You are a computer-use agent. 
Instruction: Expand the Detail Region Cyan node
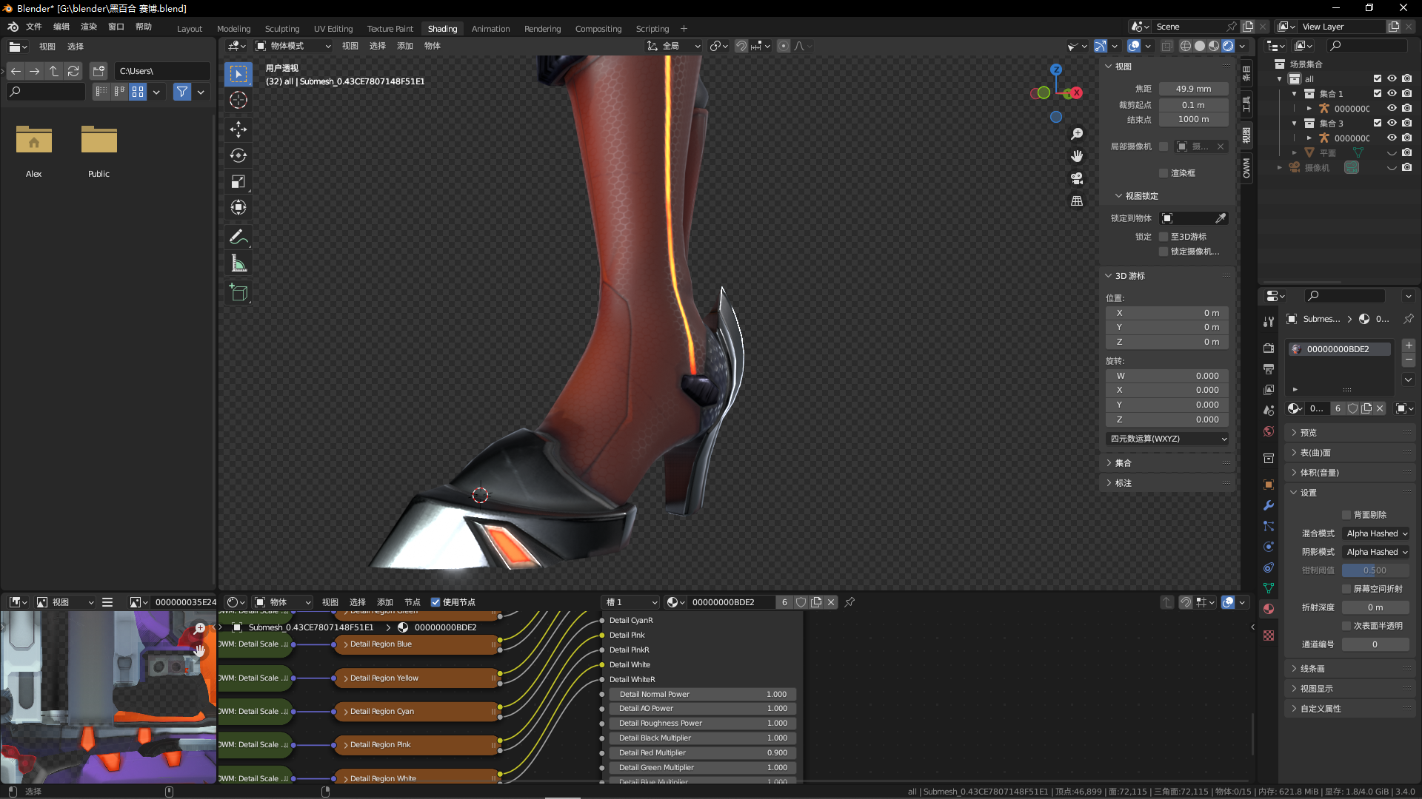[x=346, y=712]
